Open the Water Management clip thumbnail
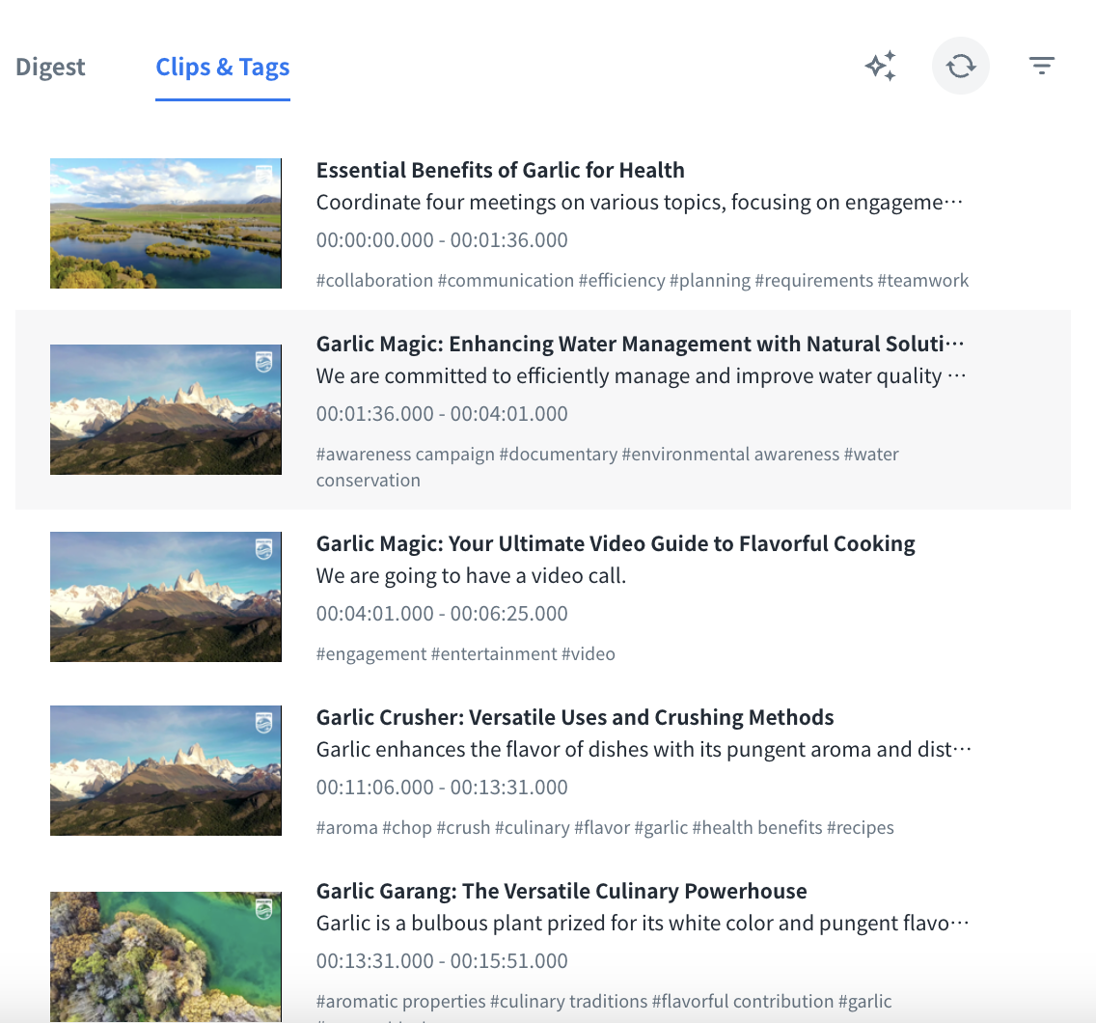Image resolution: width=1096 pixels, height=1023 pixels. [166, 409]
